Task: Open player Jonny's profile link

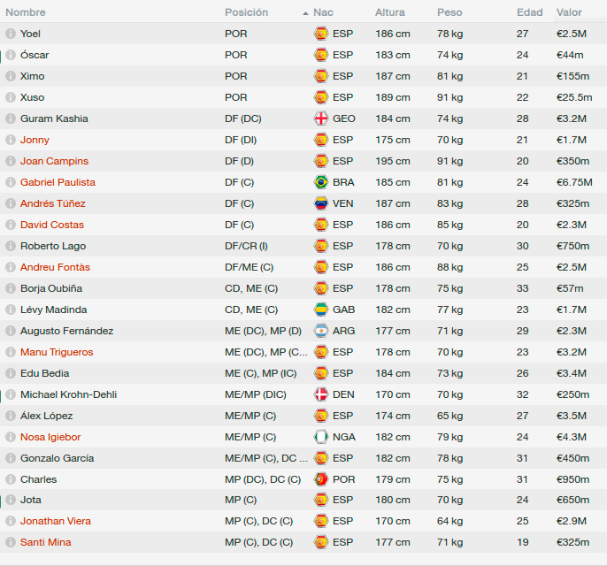Action: point(35,140)
